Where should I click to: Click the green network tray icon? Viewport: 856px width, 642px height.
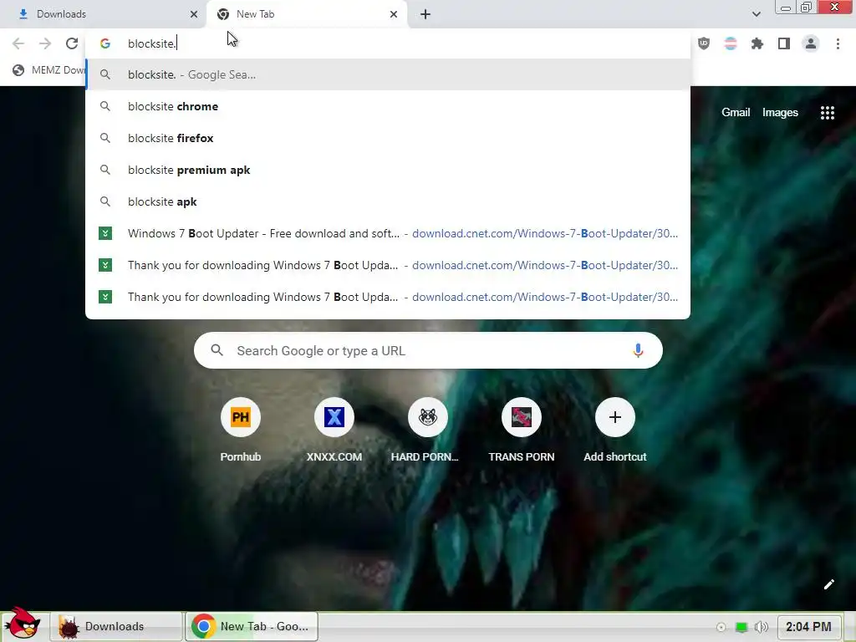coord(741,627)
